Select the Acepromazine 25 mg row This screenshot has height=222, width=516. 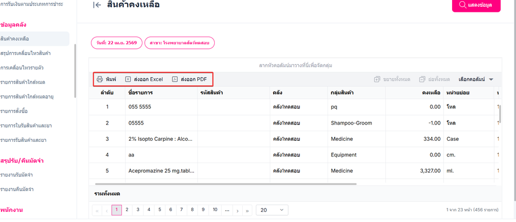(294, 170)
